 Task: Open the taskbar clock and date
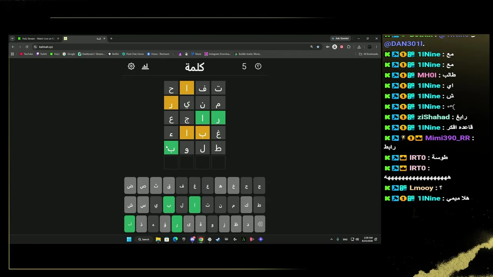367,239
